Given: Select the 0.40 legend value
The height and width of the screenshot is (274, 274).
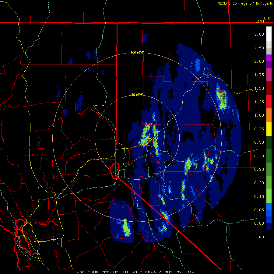Looking at the screenshot, I should [259, 156].
